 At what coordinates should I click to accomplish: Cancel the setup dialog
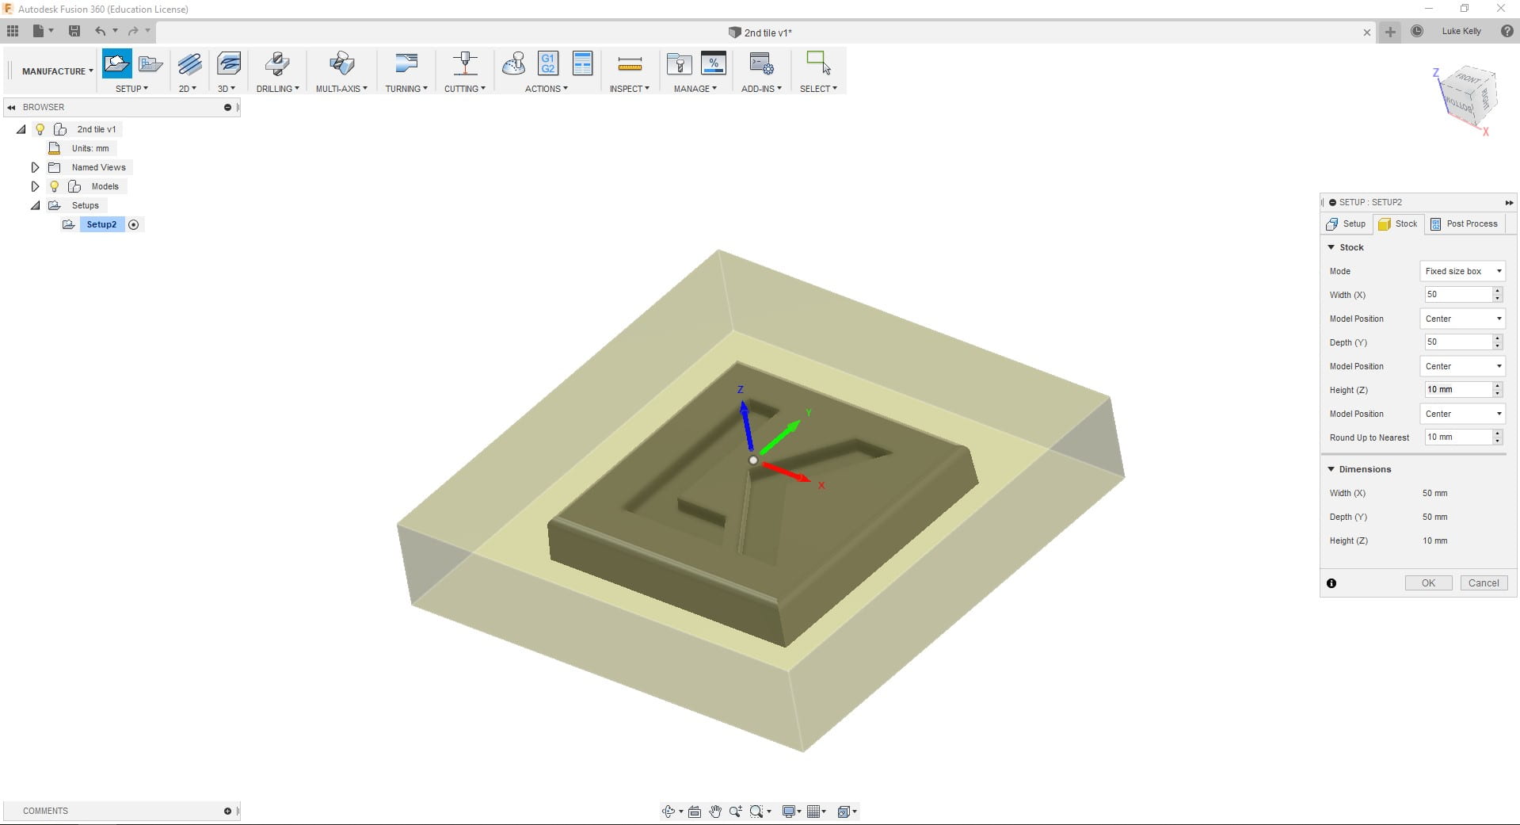[1483, 582]
